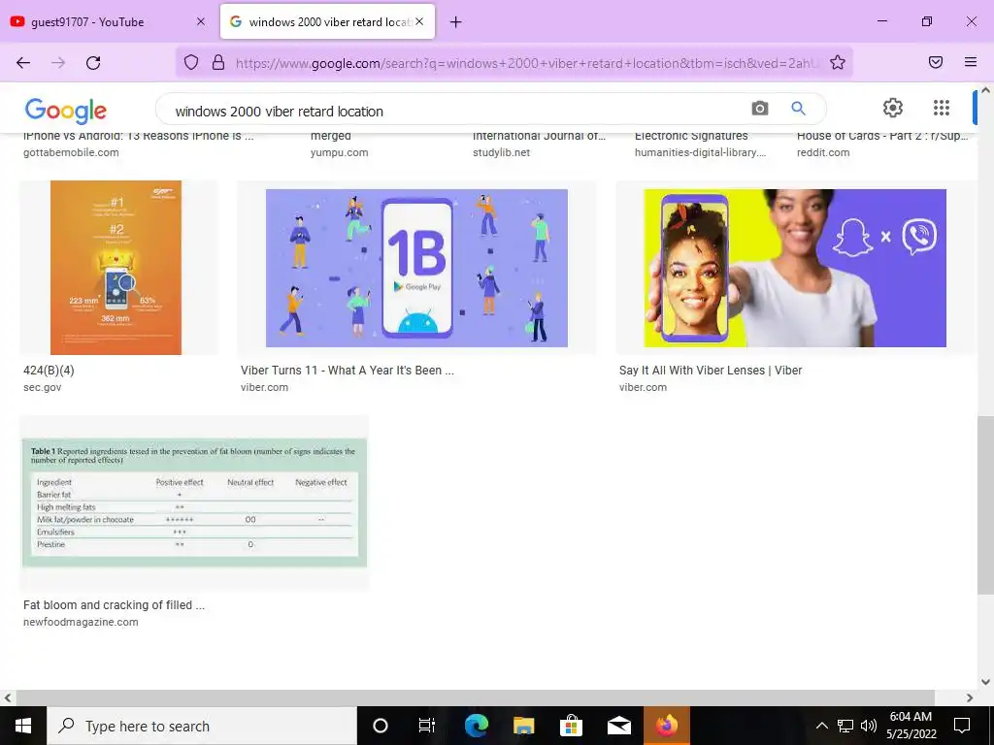Launch Microsoft Edge from taskbar
The height and width of the screenshot is (745, 994).
476,726
